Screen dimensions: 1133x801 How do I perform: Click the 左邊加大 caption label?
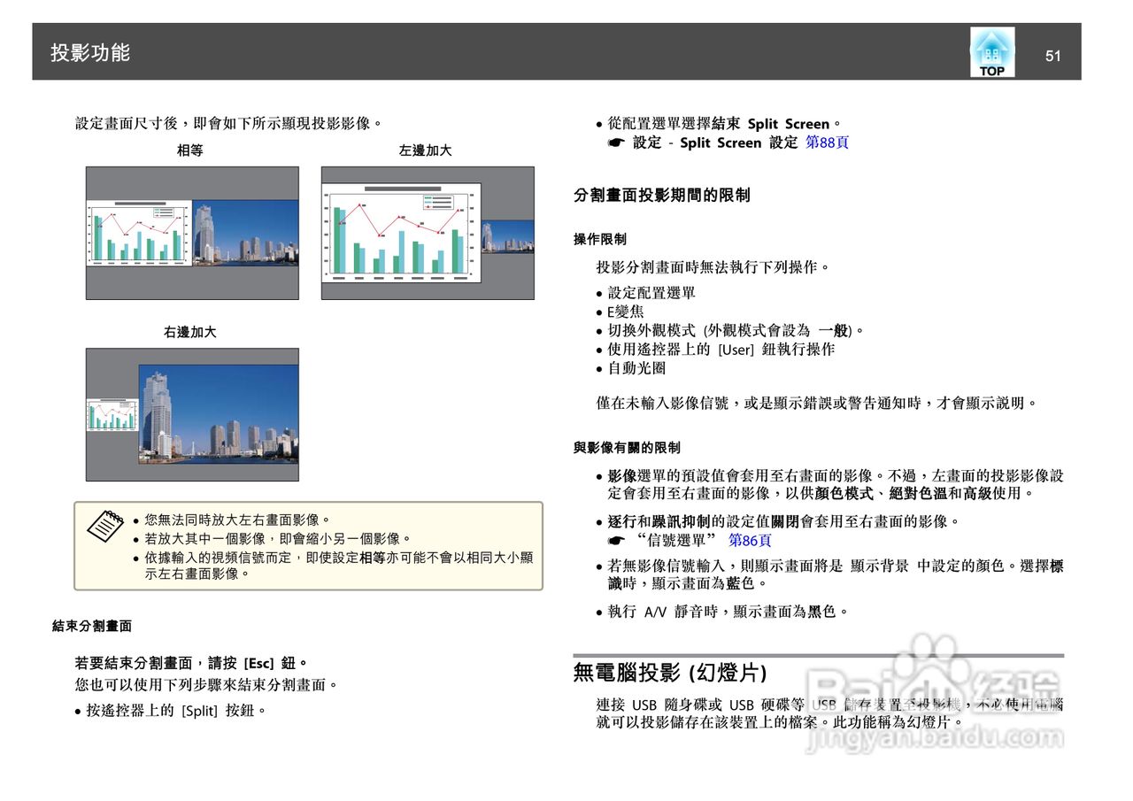click(x=426, y=150)
